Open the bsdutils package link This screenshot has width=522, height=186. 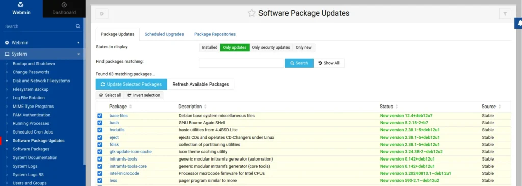117,130
